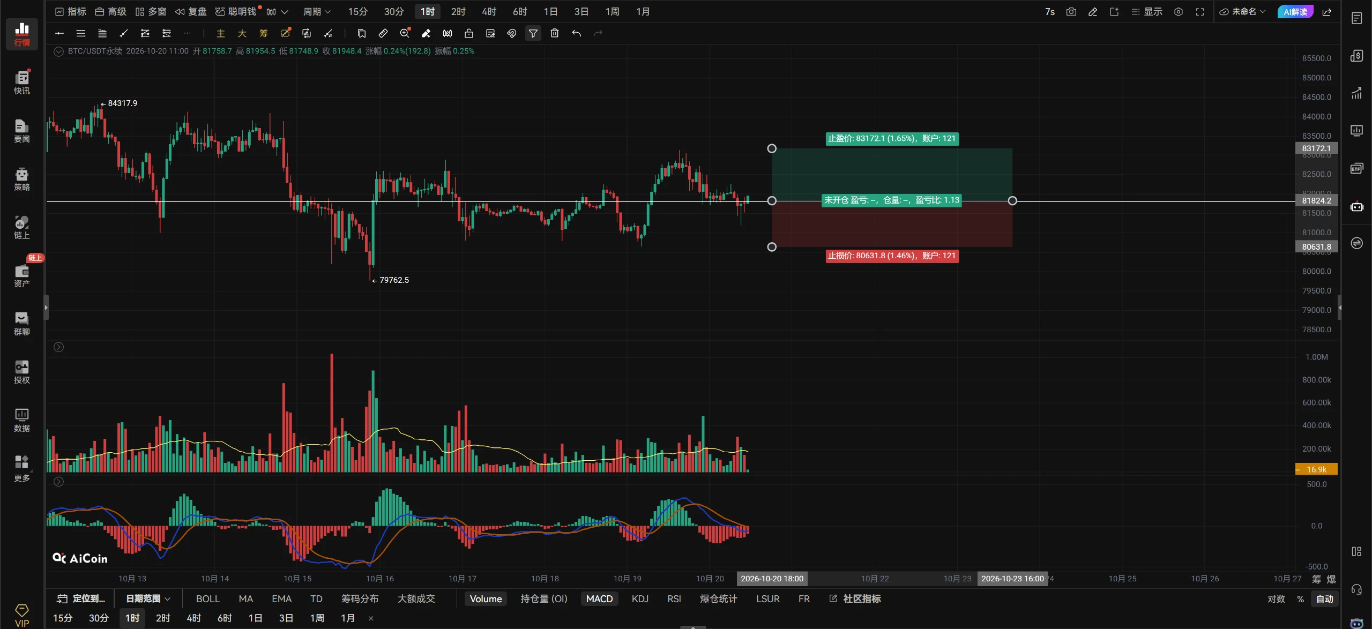Open 社区指标 community indicators
Image resolution: width=1372 pixels, height=629 pixels.
pos(855,598)
